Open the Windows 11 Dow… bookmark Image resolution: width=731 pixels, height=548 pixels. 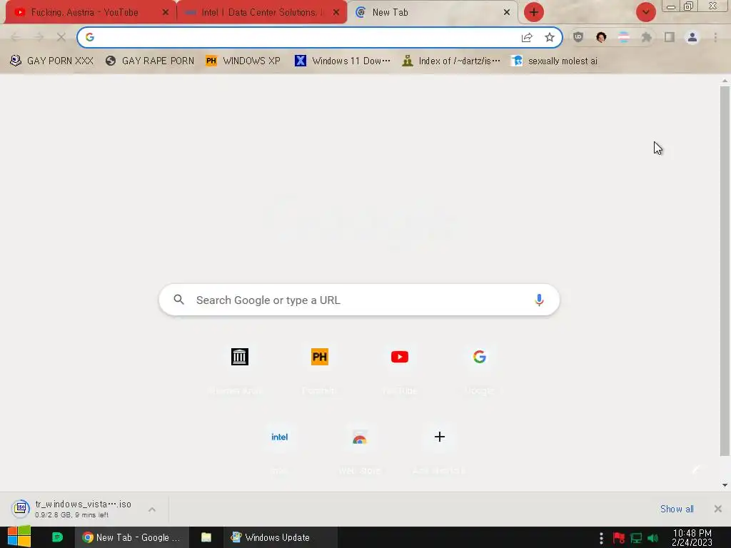343,61
